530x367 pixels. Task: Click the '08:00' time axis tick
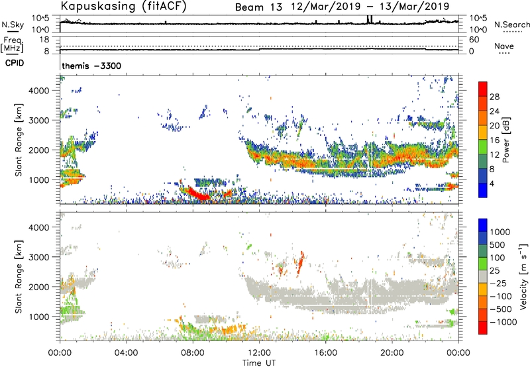click(193, 353)
